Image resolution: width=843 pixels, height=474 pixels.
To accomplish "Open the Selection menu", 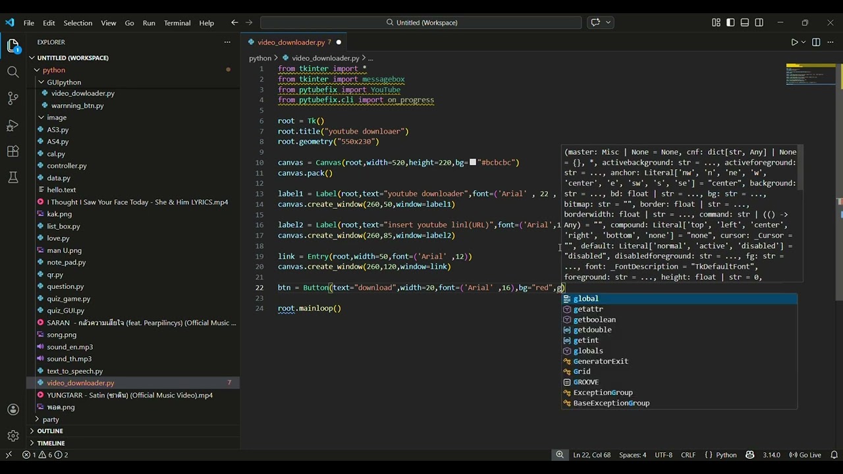I will coord(78,22).
